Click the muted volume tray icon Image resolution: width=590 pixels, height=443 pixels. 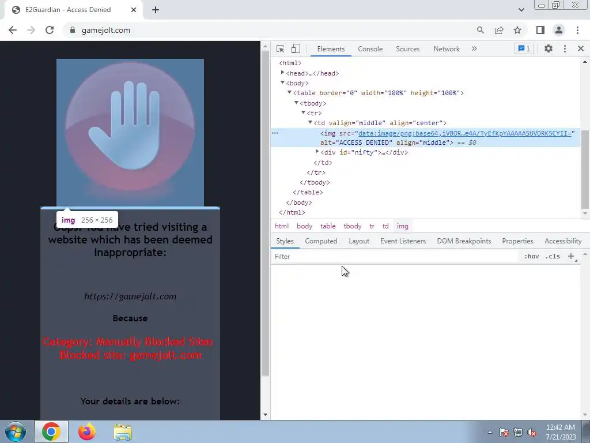pos(532,433)
